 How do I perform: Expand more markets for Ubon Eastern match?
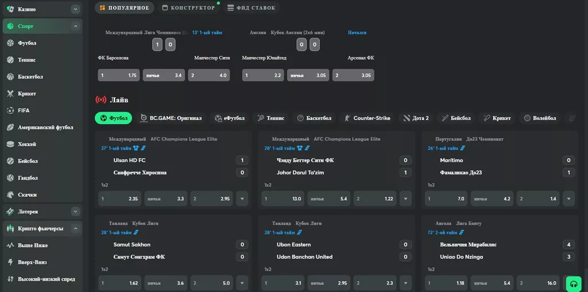coord(405,283)
